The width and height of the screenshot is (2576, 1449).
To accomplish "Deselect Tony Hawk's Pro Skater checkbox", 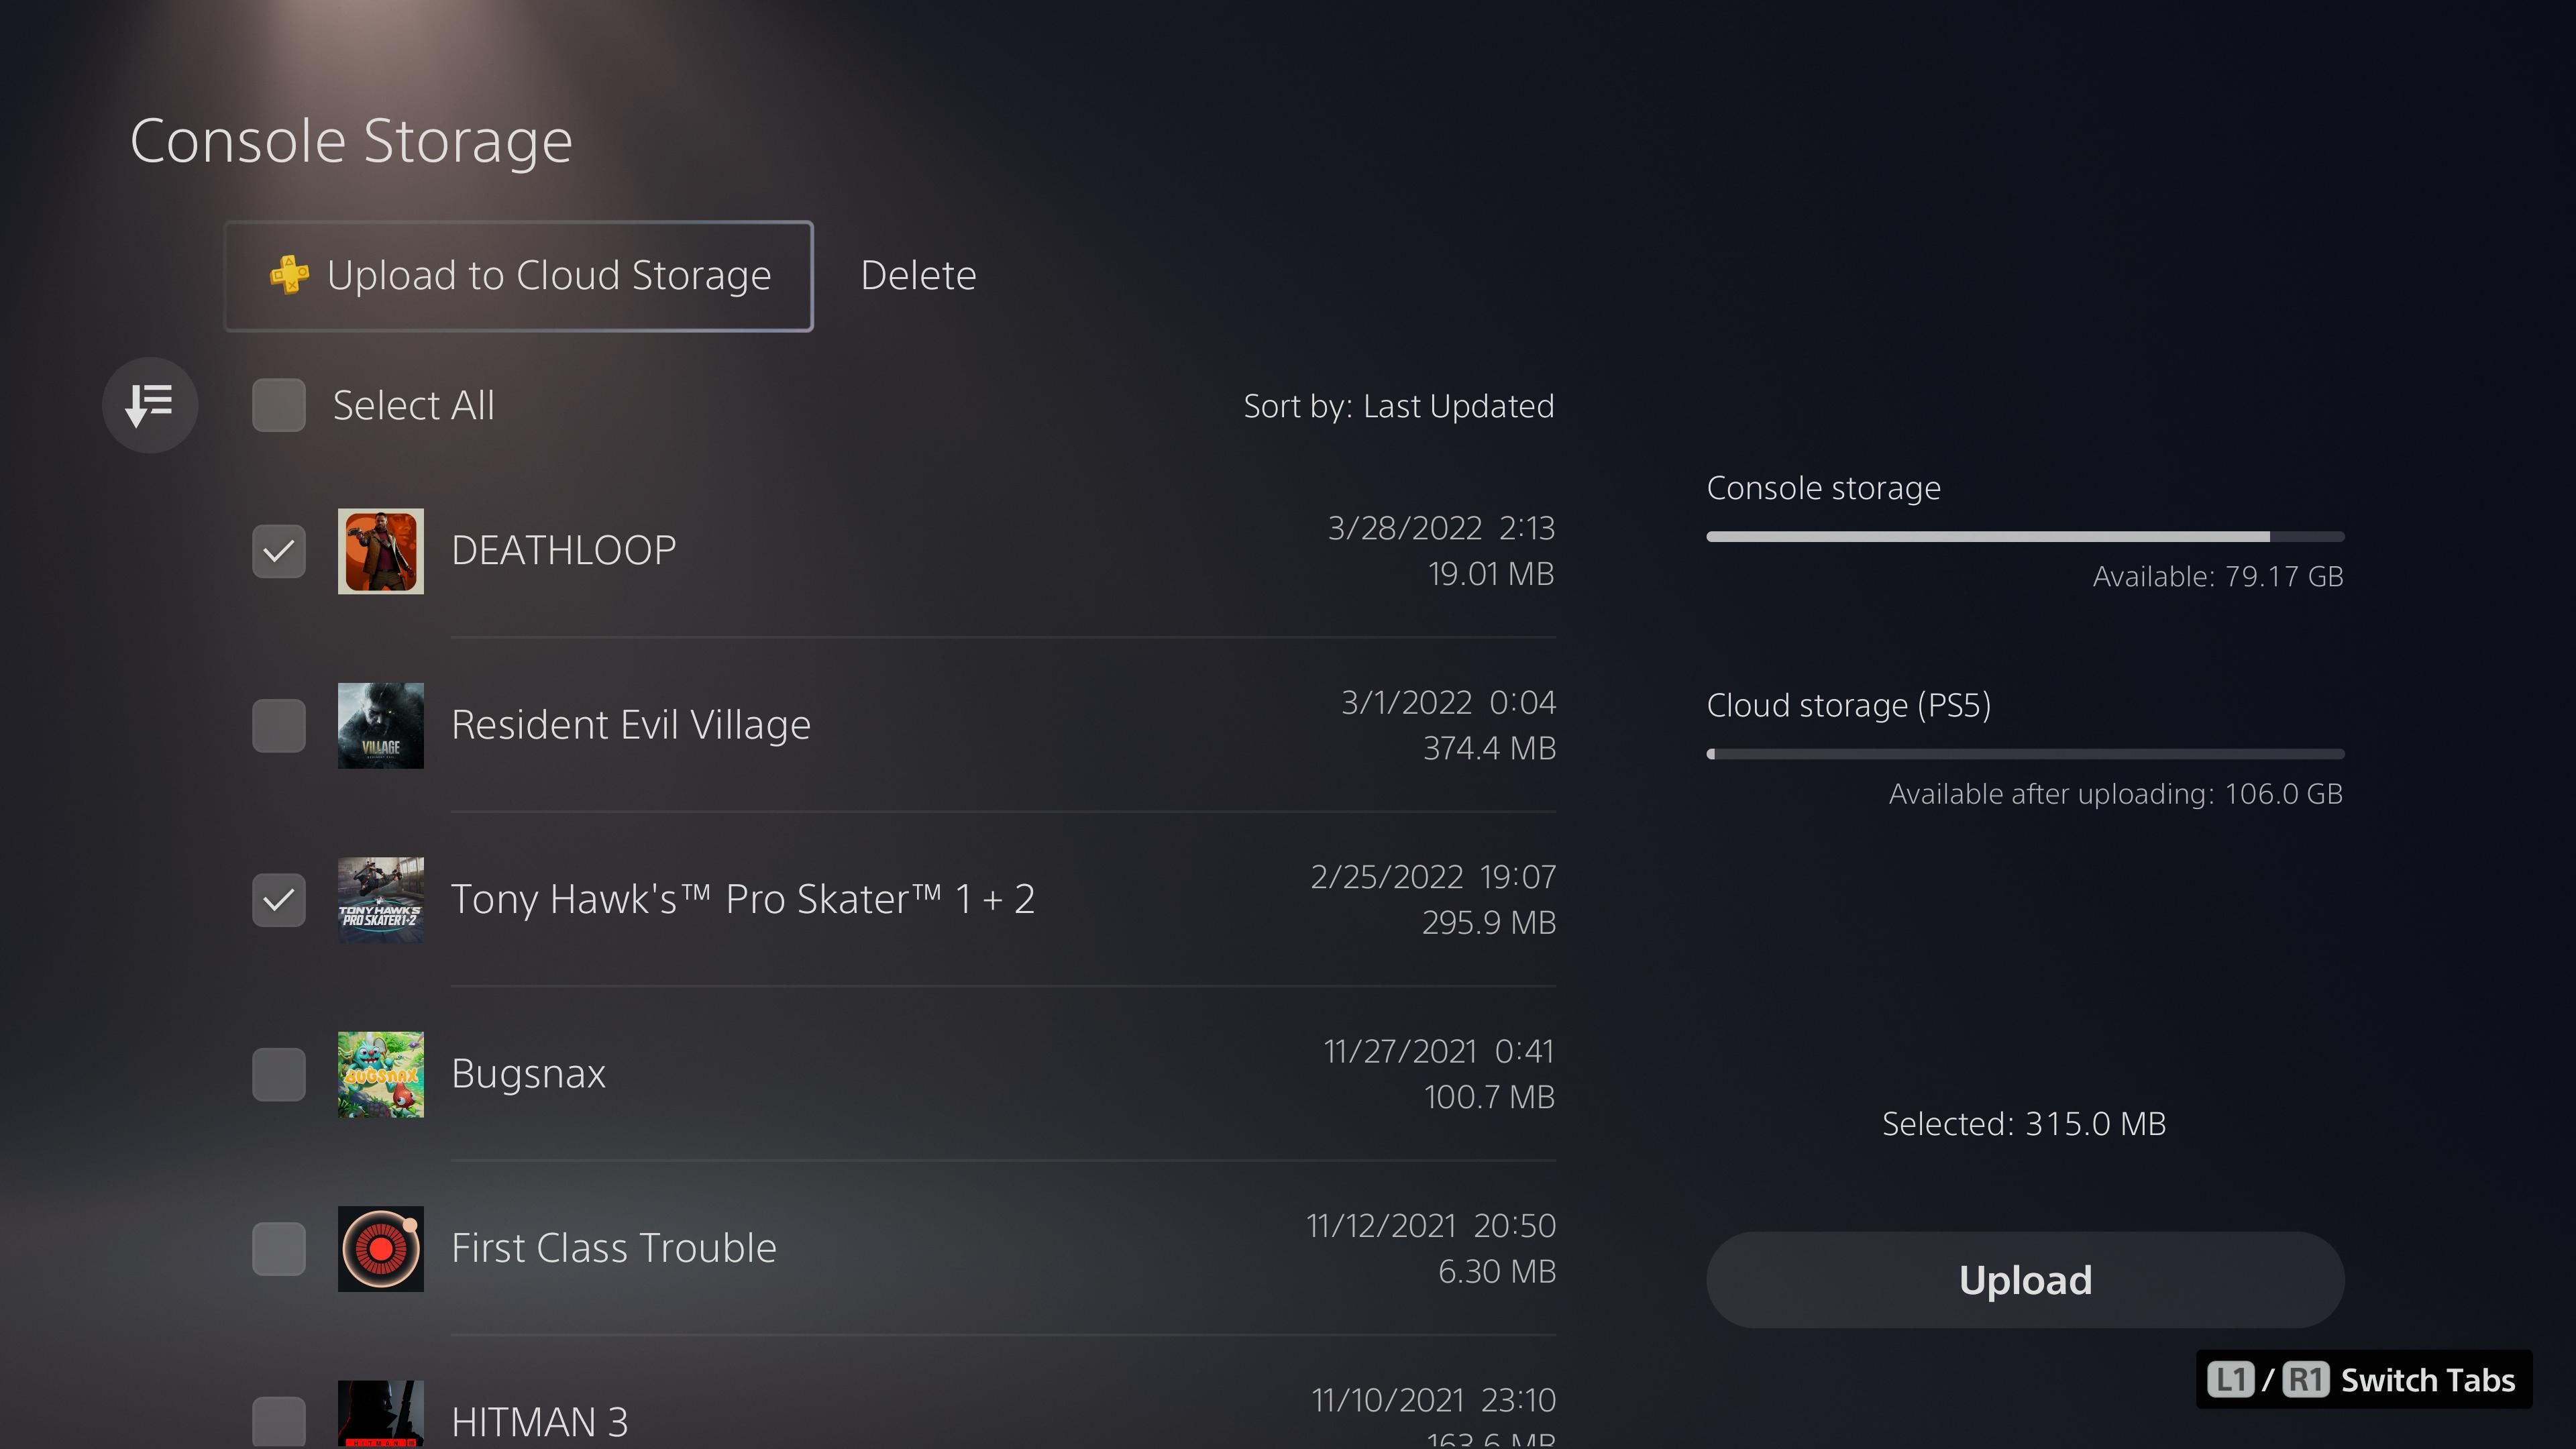I will 279,899.
